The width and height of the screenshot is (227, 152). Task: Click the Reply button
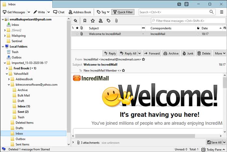[x=110, y=53]
